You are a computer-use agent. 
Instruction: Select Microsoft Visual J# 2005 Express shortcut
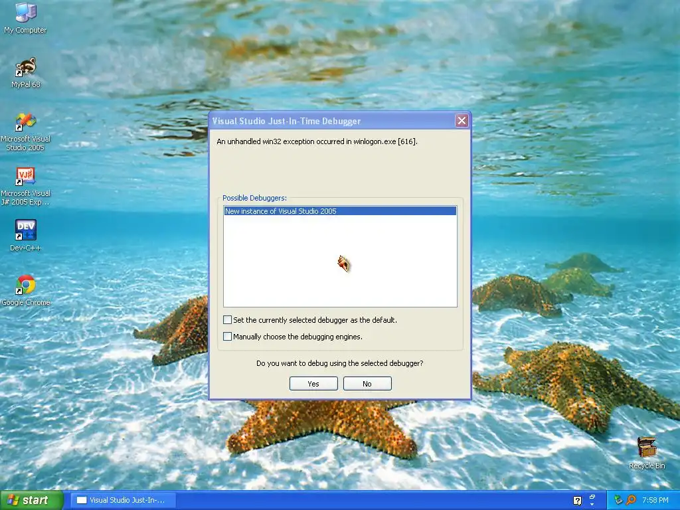click(26, 187)
